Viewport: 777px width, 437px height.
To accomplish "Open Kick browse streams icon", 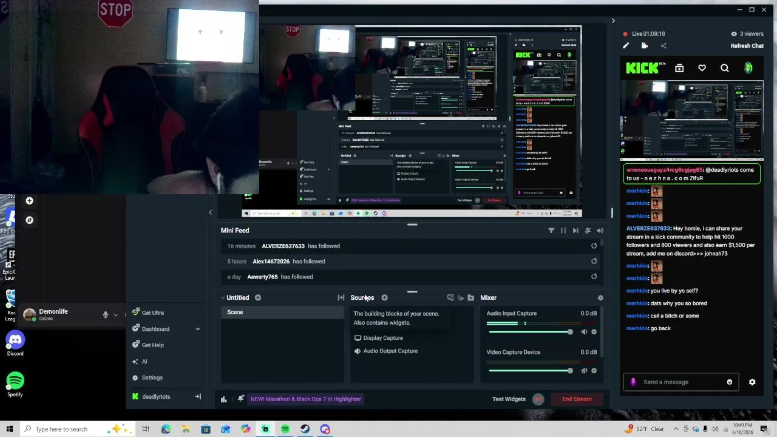I will [679, 69].
